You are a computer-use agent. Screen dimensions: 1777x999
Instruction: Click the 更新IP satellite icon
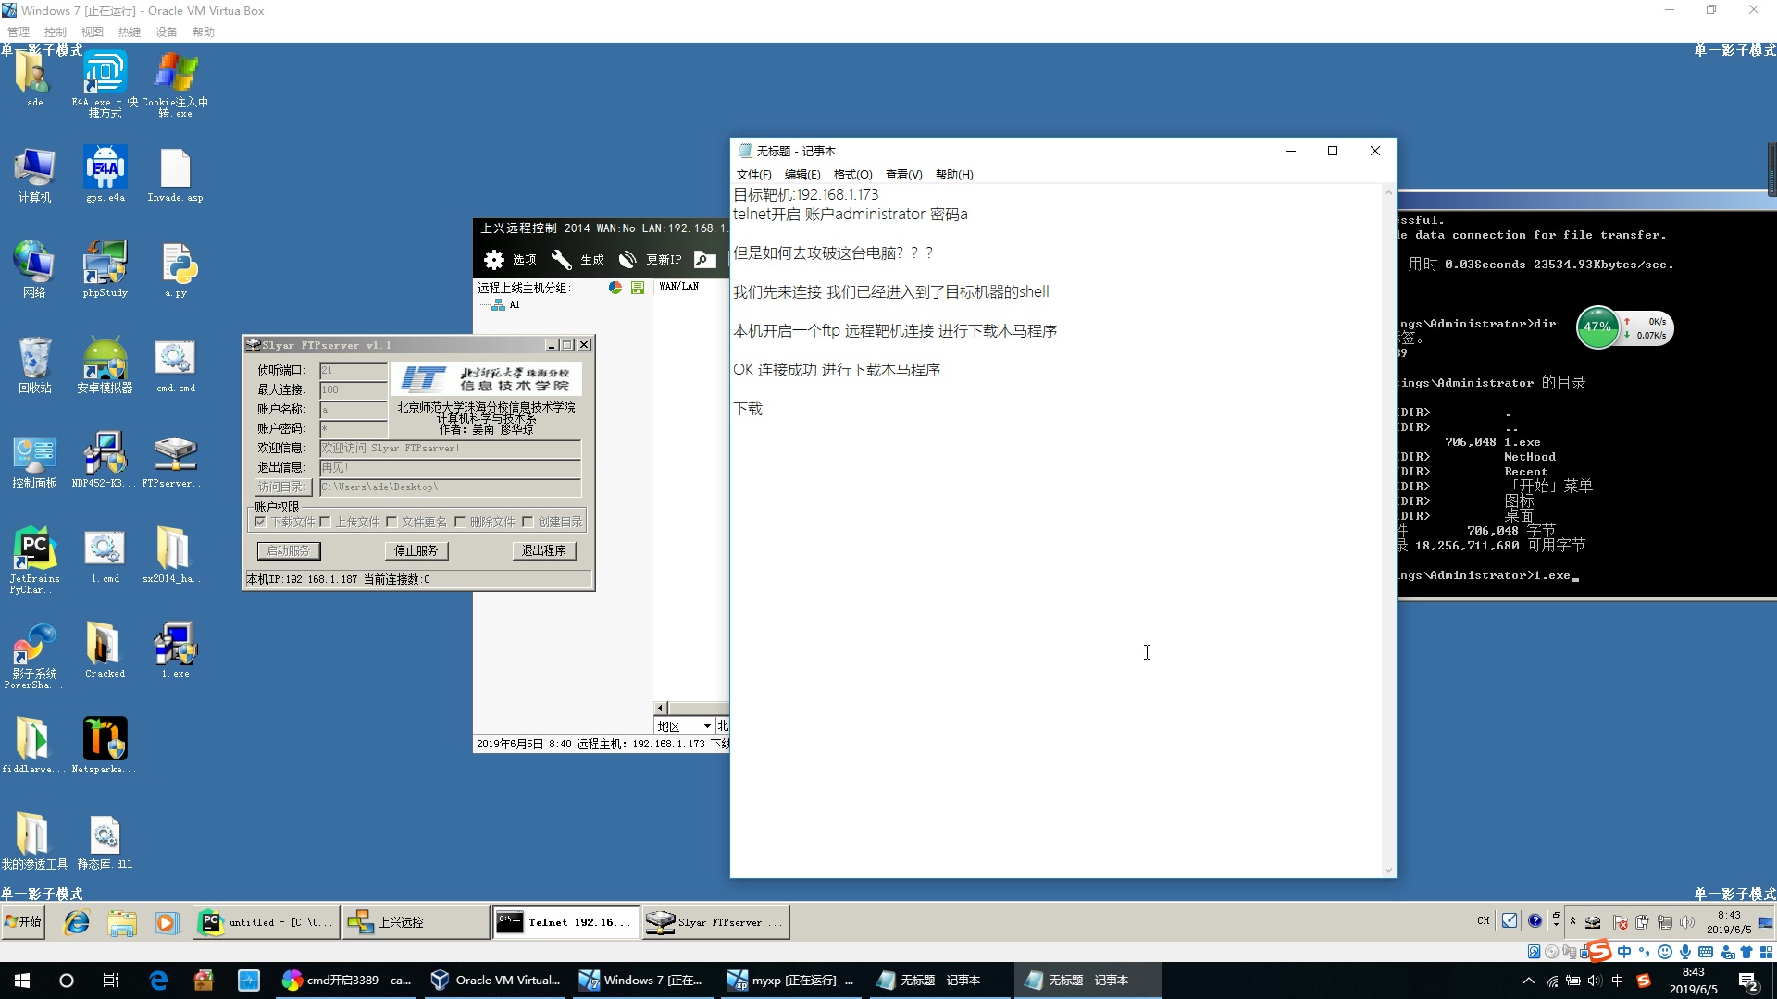628,260
